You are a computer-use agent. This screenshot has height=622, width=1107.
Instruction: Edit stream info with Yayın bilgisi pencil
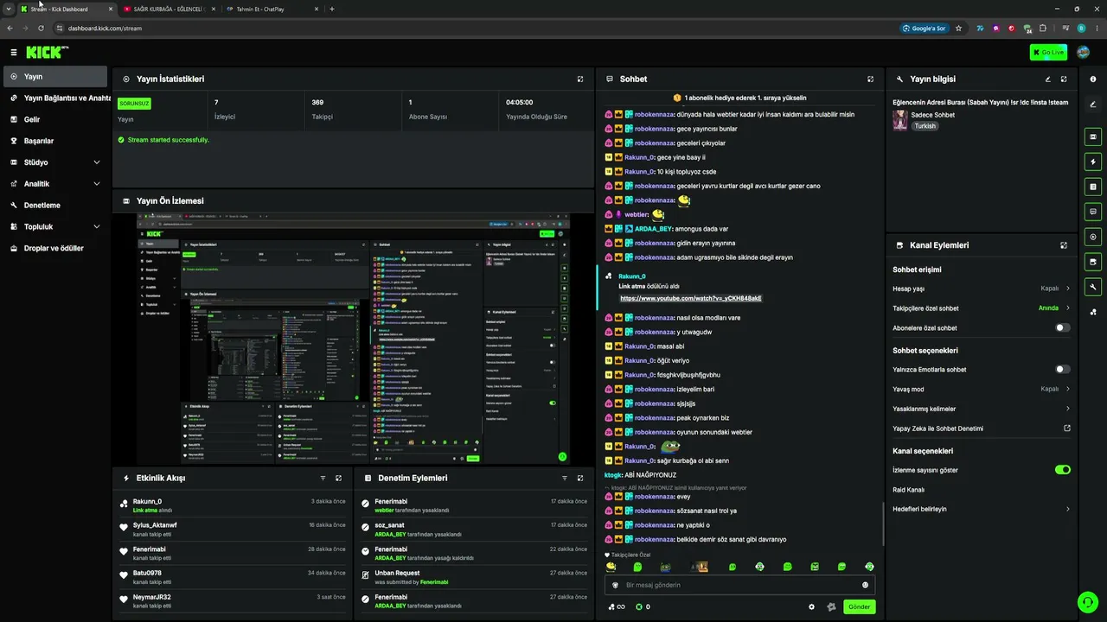(x=1048, y=79)
